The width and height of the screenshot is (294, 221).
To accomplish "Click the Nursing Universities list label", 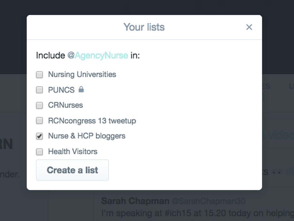I will click(x=82, y=75).
